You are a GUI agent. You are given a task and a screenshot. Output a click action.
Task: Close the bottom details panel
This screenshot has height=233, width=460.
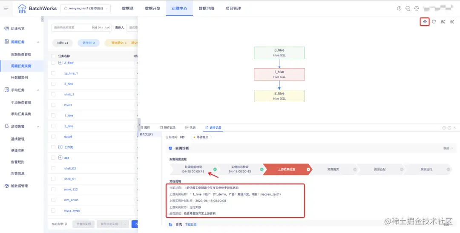(x=455, y=128)
